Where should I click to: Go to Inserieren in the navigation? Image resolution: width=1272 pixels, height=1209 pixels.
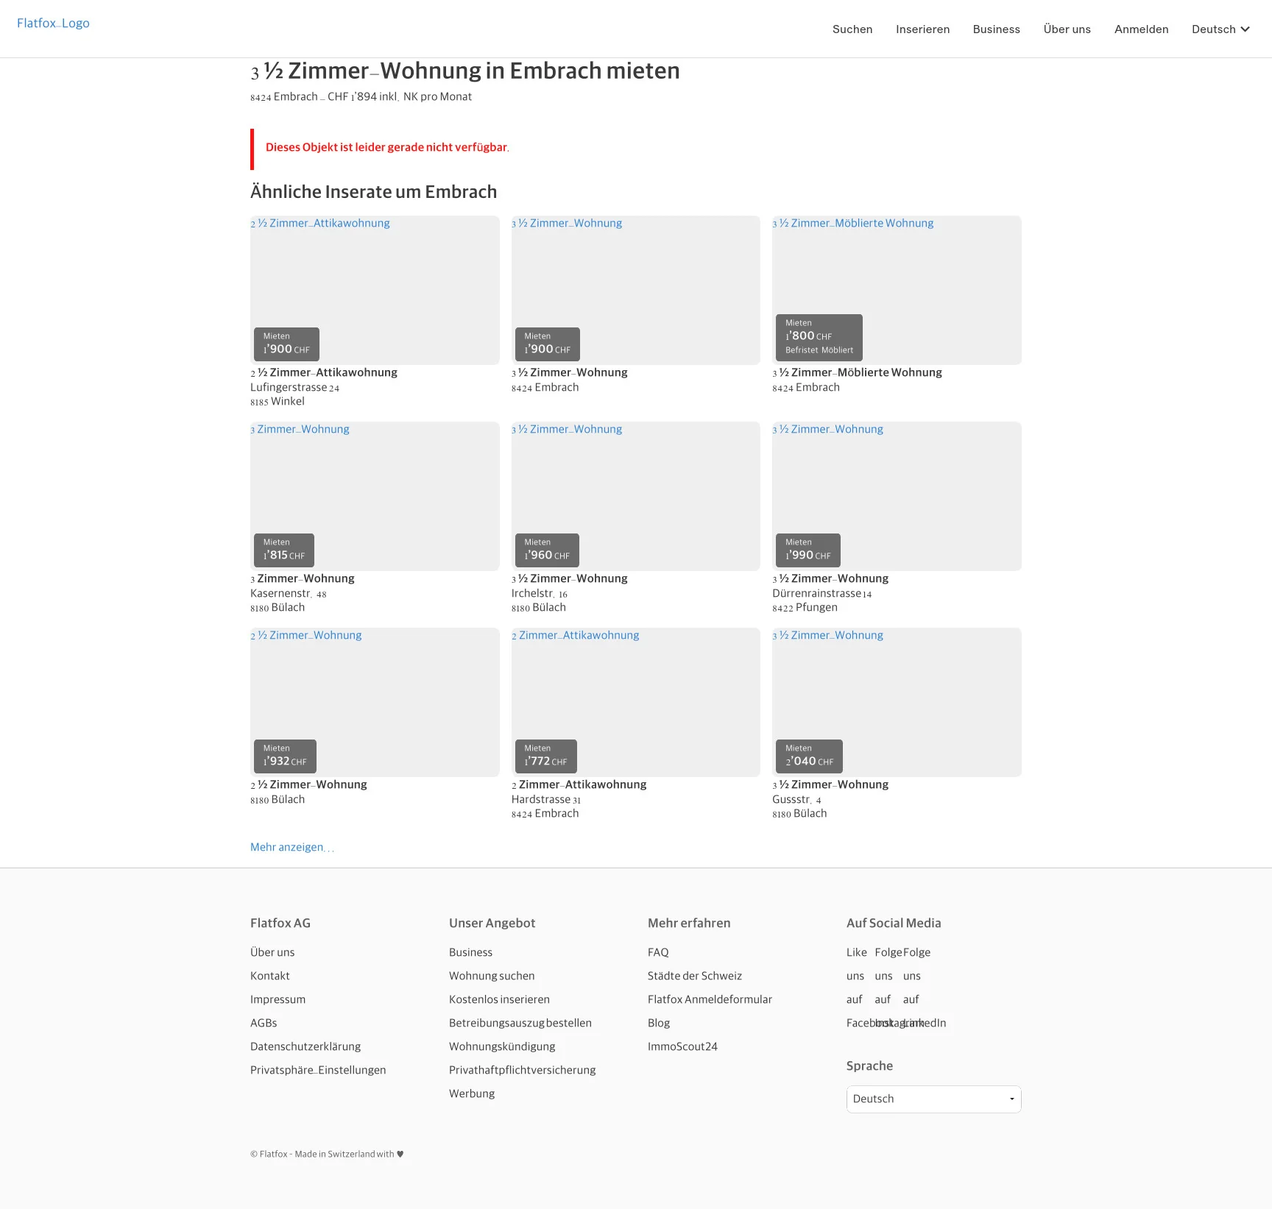[x=922, y=29]
